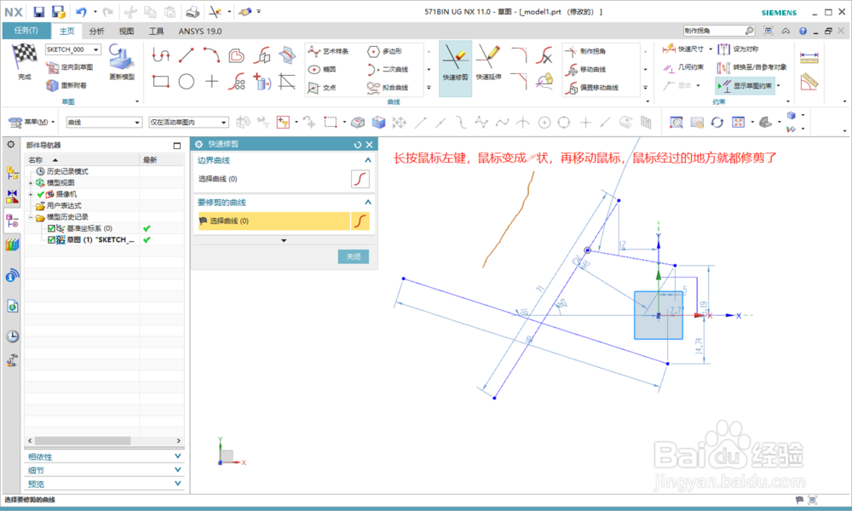852x511 pixels.
Task: Toggle the 显示草图约束 display constraints button
Action: (745, 85)
